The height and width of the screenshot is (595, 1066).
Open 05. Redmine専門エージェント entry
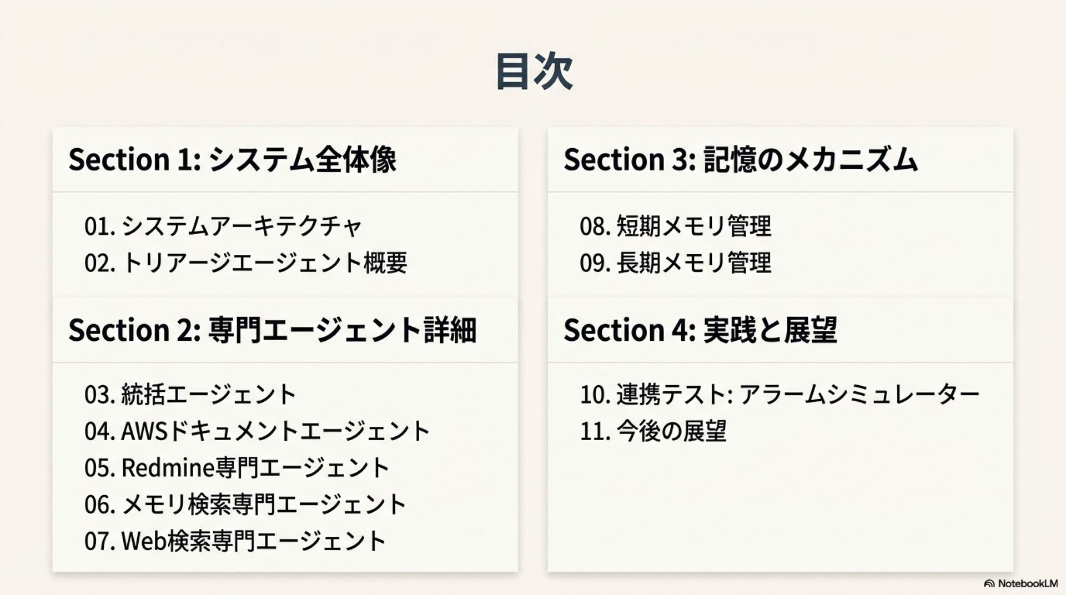pos(237,467)
